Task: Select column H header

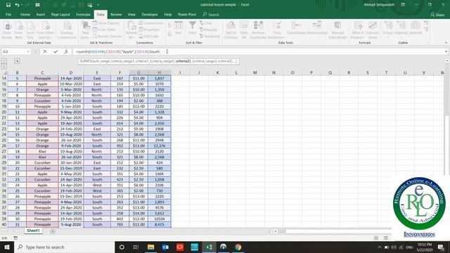Action: click(x=160, y=72)
